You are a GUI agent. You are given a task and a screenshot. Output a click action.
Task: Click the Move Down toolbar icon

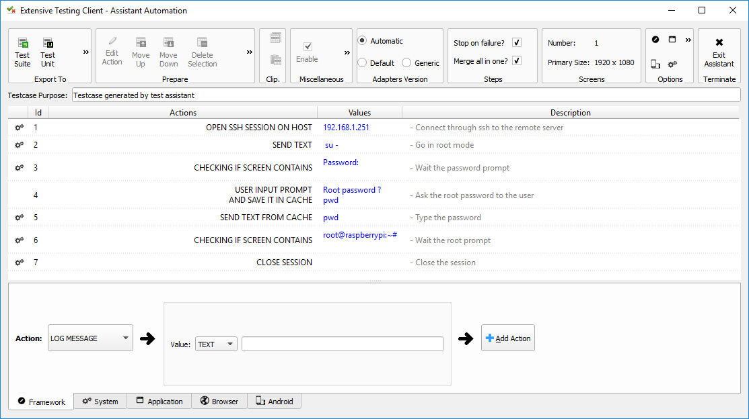pyautogui.click(x=169, y=42)
